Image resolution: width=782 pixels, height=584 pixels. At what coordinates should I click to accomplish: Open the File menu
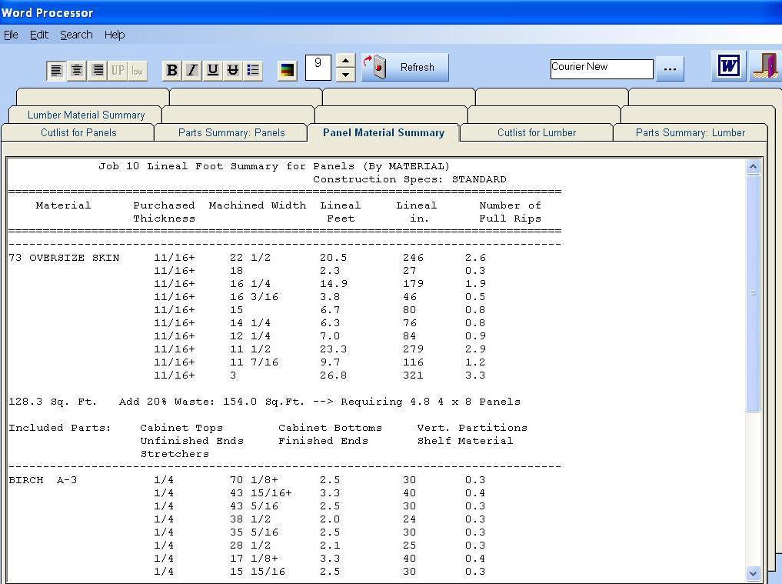pos(11,35)
